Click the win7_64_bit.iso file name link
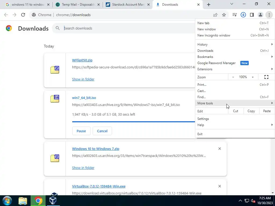Viewport: 275px width, 206px height. click(x=84, y=98)
